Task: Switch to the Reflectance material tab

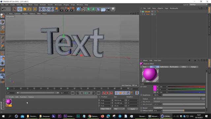Action: click(x=164, y=67)
